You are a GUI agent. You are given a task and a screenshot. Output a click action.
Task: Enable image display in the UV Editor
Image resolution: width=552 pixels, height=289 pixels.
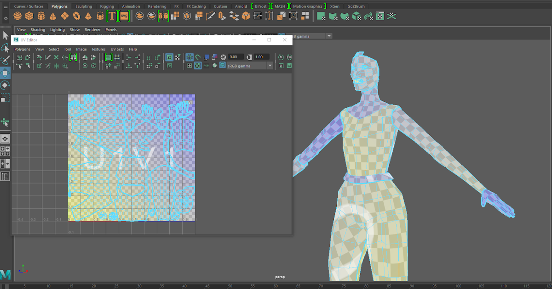(x=169, y=57)
